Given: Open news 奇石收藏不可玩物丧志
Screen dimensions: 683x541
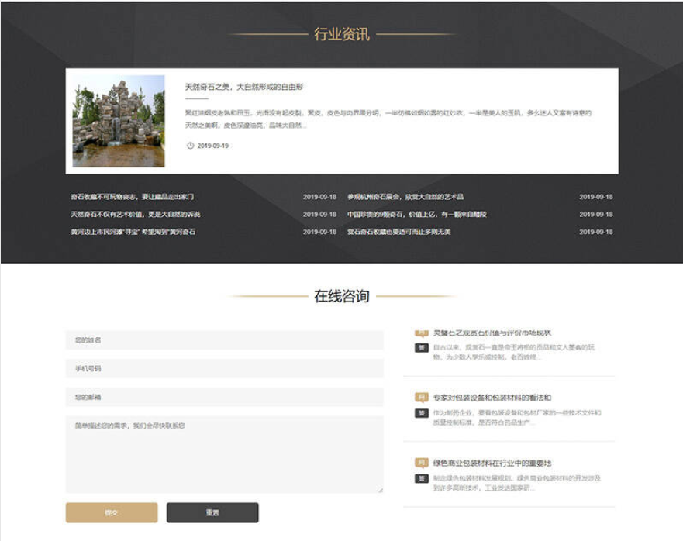Looking at the screenshot, I should [132, 197].
